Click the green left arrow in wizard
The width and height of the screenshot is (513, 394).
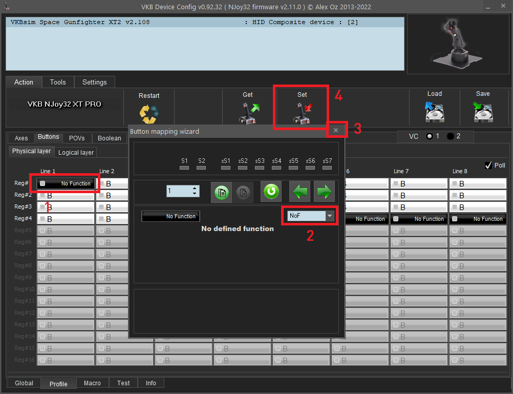[x=300, y=191]
